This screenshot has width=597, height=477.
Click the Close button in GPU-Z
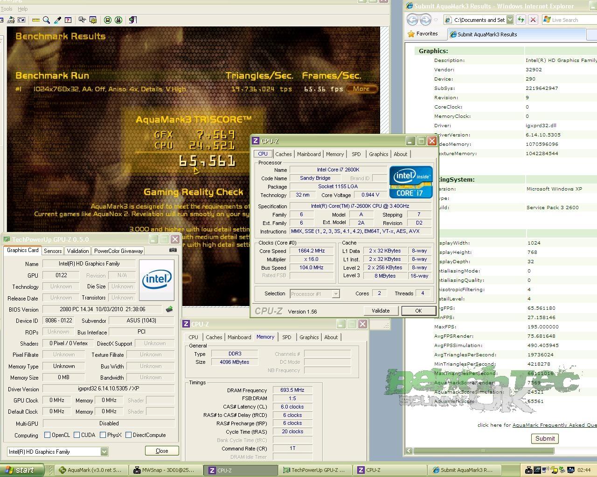(162, 451)
